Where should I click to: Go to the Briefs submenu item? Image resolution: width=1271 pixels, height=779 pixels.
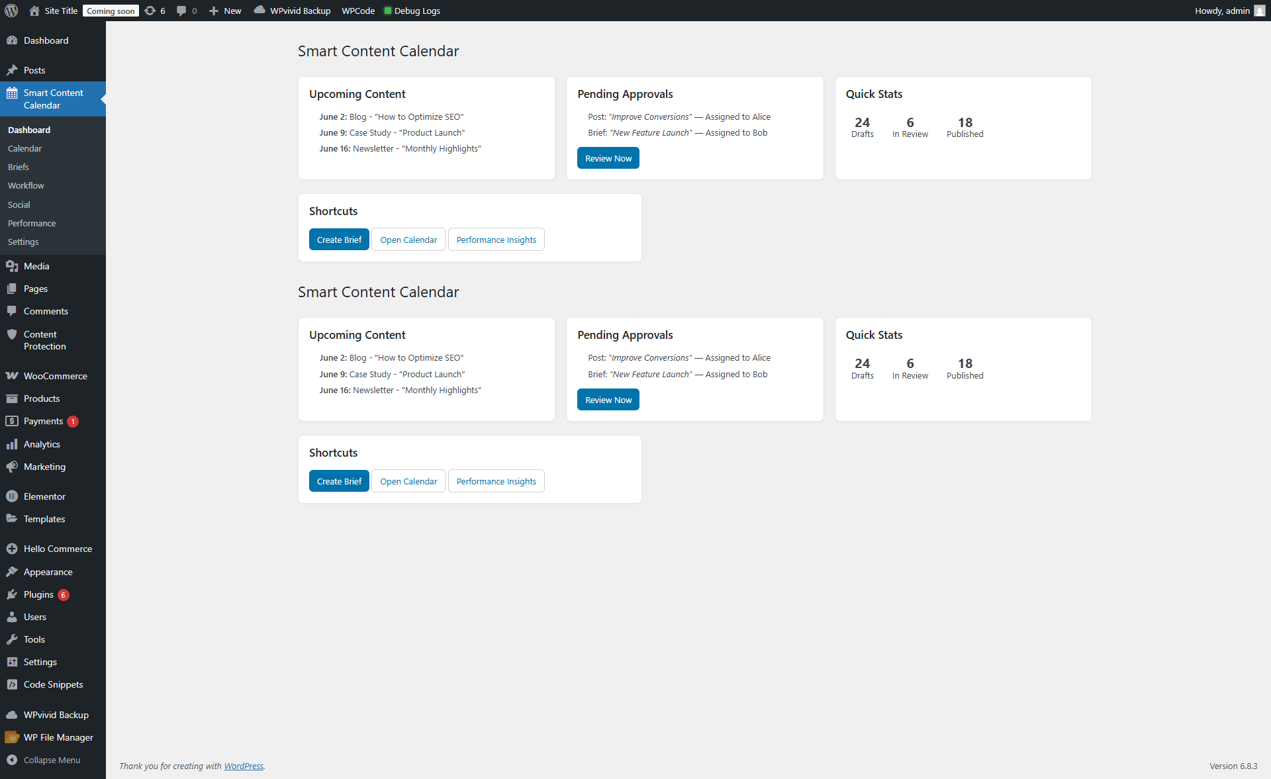(19, 167)
